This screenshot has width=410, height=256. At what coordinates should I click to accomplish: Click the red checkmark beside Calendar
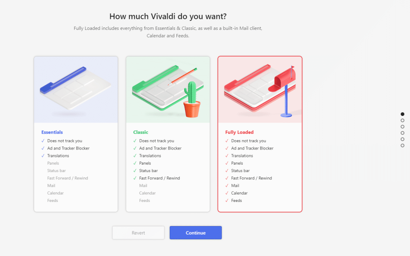coord(227,193)
